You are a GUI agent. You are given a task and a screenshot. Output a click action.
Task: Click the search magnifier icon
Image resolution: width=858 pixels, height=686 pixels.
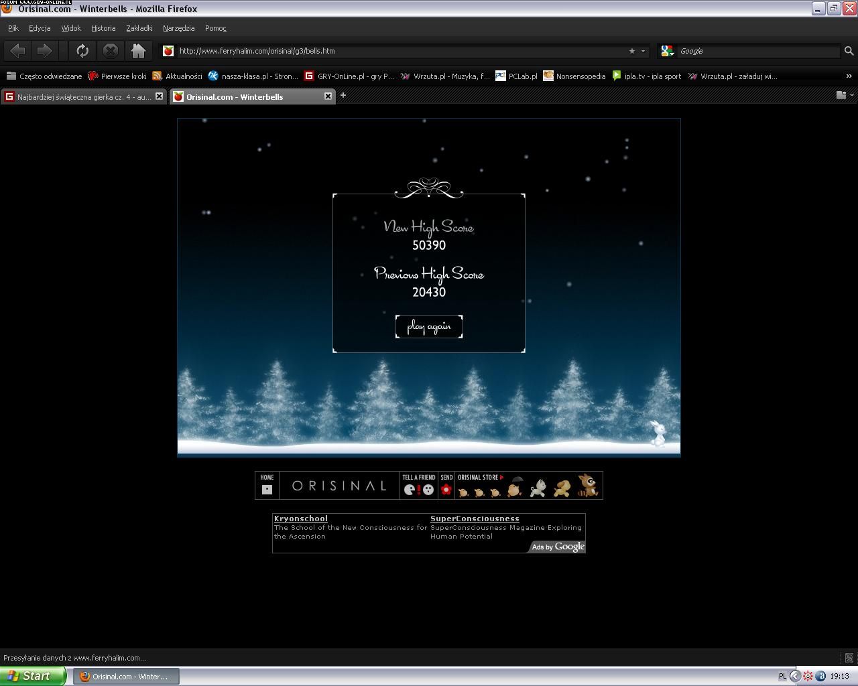point(849,51)
